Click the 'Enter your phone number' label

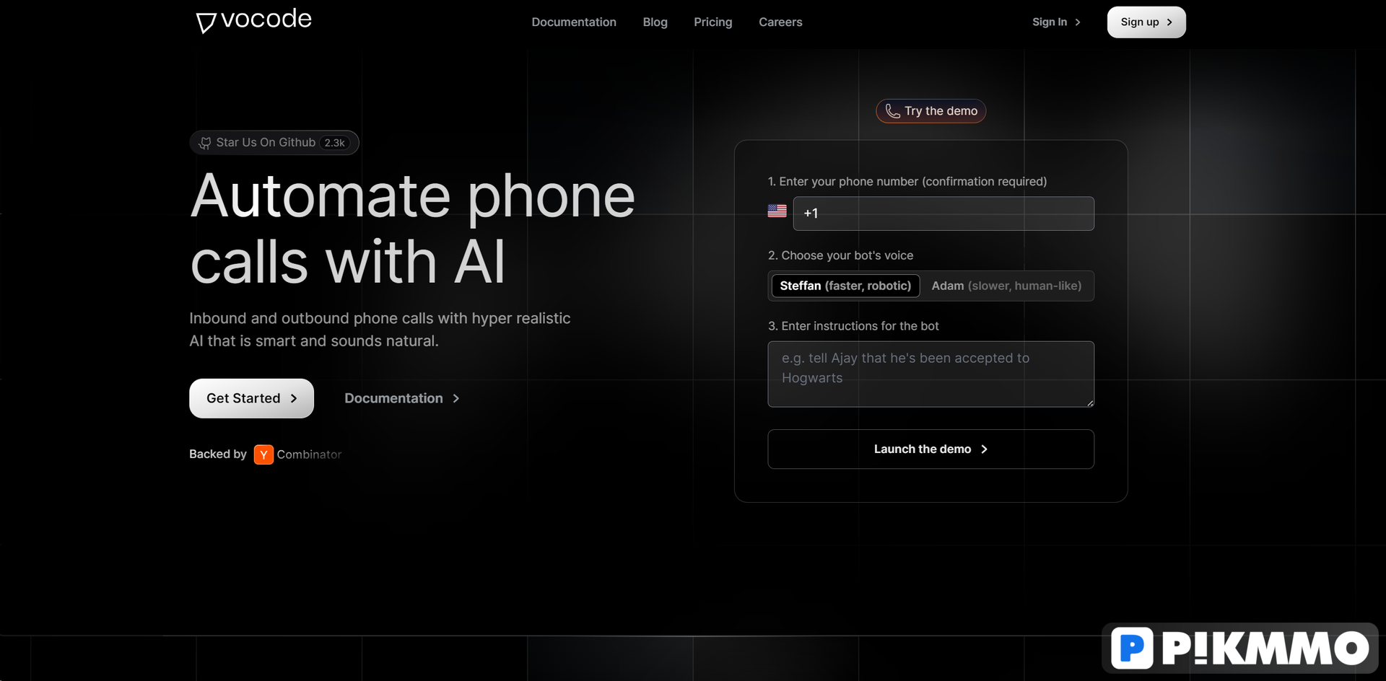coord(907,182)
